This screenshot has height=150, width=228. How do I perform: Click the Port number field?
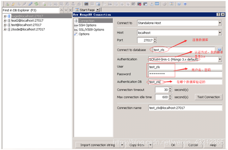(x=145, y=40)
